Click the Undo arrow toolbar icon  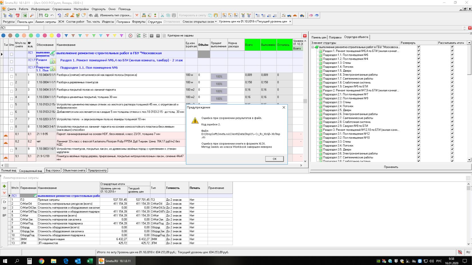[x=52, y=15]
